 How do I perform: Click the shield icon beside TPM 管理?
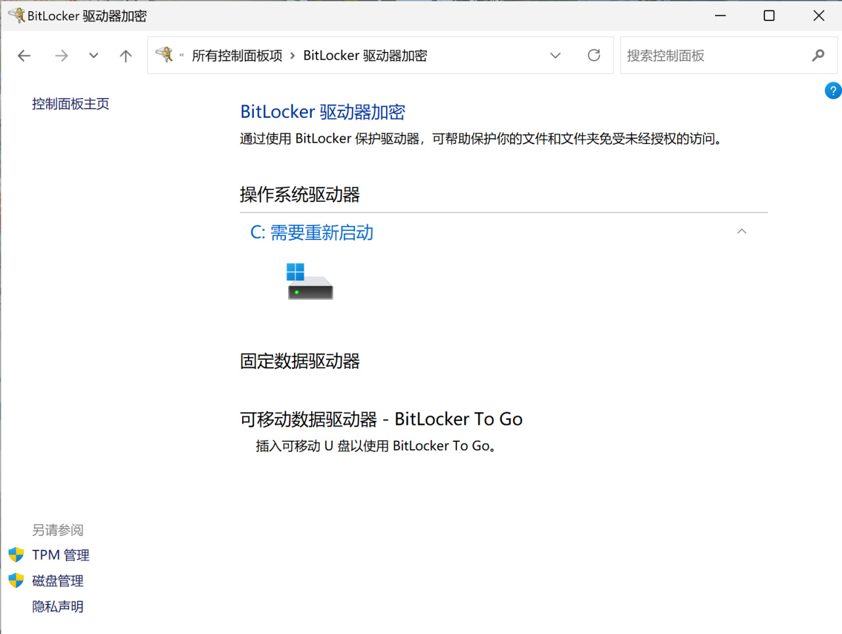pyautogui.click(x=16, y=554)
